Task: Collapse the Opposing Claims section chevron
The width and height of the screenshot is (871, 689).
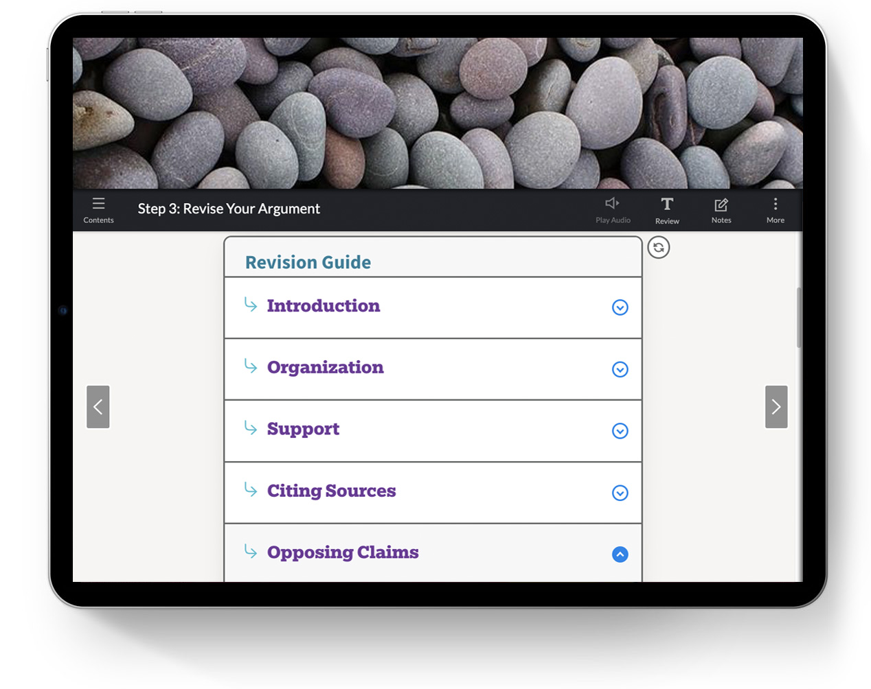Action: 620,554
